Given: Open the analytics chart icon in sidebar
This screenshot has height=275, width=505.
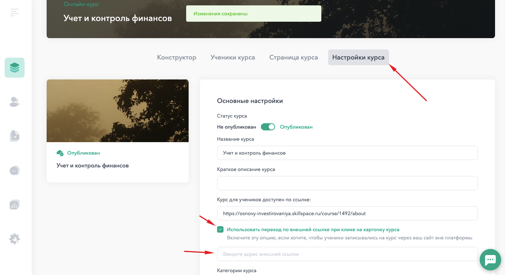Looking at the screenshot, I should [15, 204].
